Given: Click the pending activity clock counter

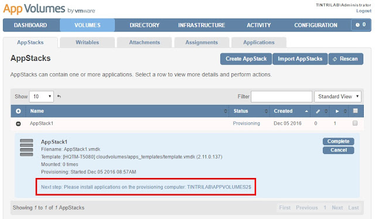Looking at the screenshot, I should click(361, 25).
